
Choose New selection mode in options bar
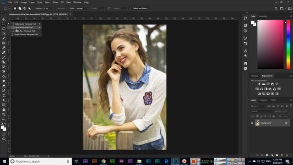15,8
